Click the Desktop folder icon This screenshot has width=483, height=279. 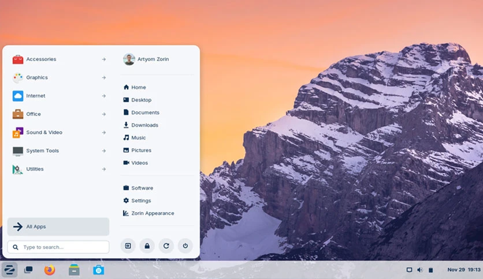126,100
